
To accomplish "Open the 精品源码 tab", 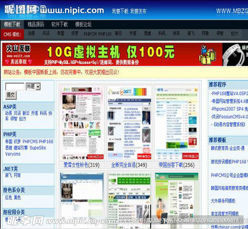I will click(x=36, y=25).
